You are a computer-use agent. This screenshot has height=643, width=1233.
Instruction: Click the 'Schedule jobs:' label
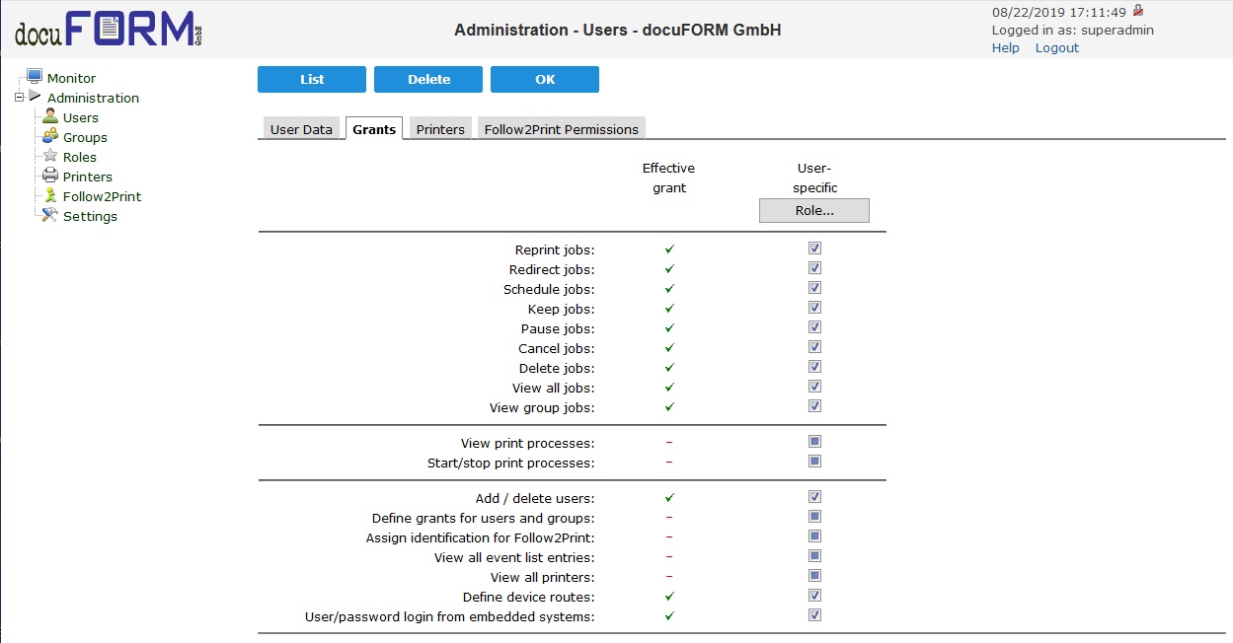pos(549,289)
